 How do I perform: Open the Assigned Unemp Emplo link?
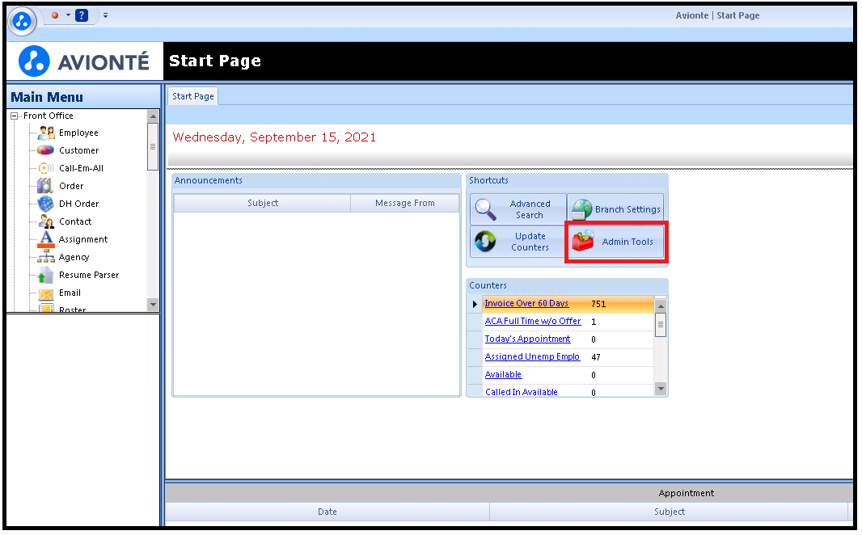point(532,356)
